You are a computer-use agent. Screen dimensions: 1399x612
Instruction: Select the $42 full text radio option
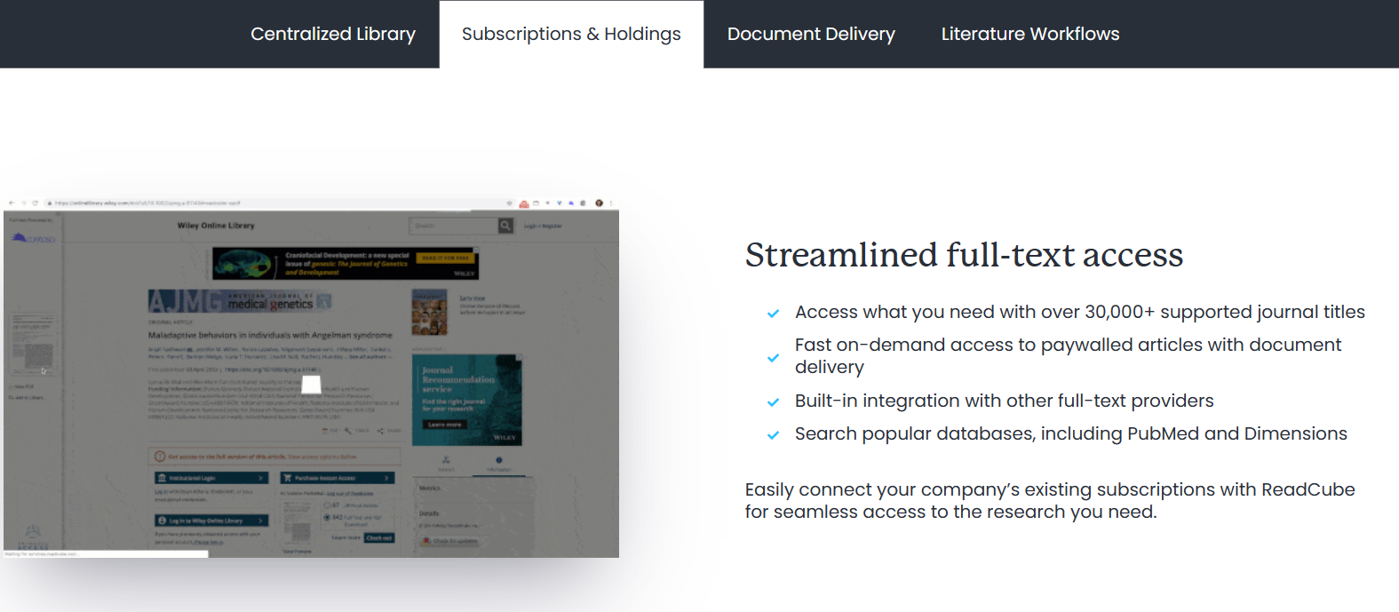click(326, 517)
